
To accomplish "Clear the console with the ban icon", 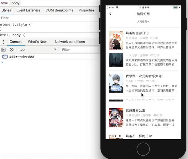I will point(12,49).
